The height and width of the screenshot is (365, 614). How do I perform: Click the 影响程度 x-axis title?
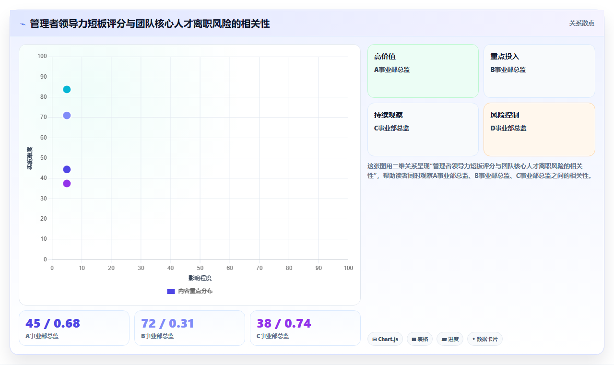[200, 278]
